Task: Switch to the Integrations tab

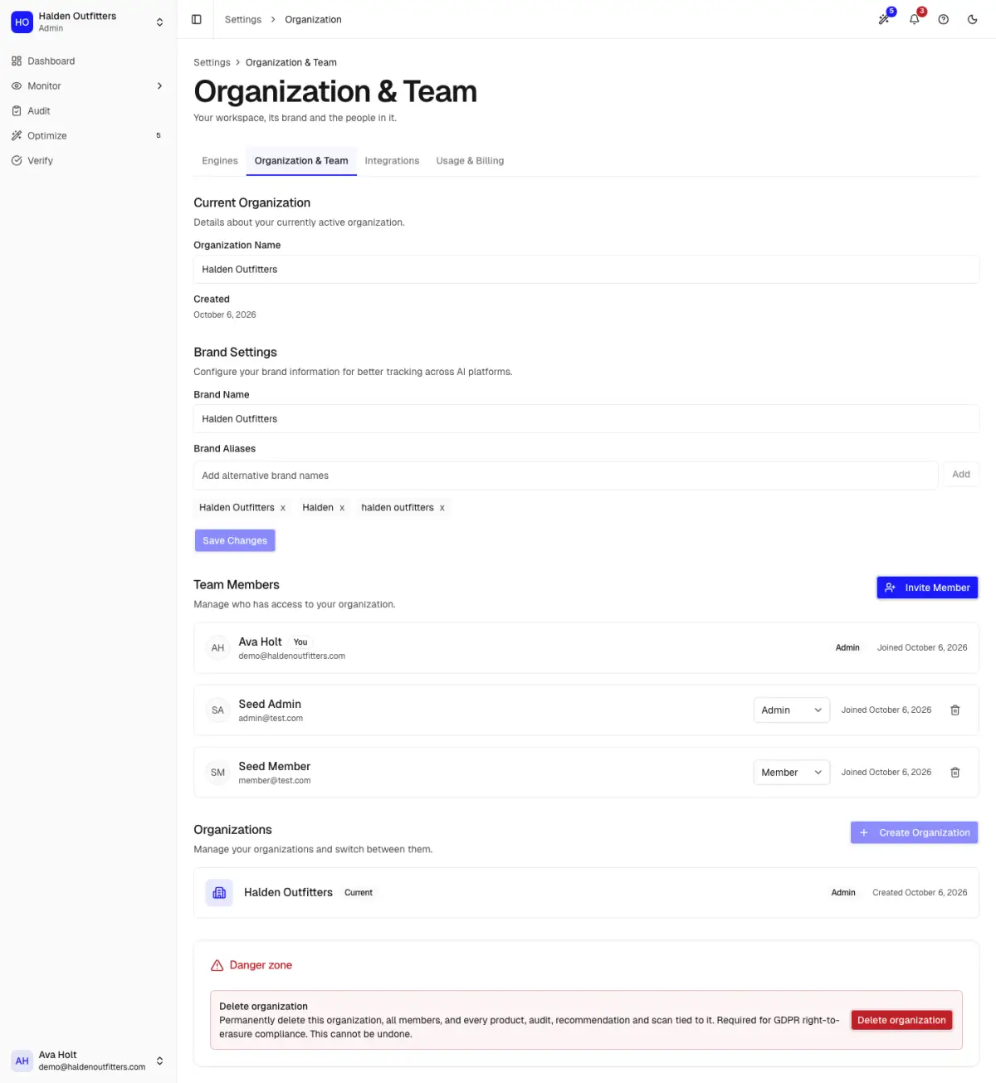Action: [x=392, y=161]
